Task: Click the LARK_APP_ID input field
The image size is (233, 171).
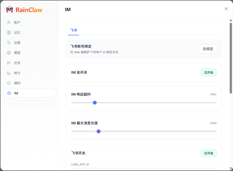Action: tap(144, 169)
